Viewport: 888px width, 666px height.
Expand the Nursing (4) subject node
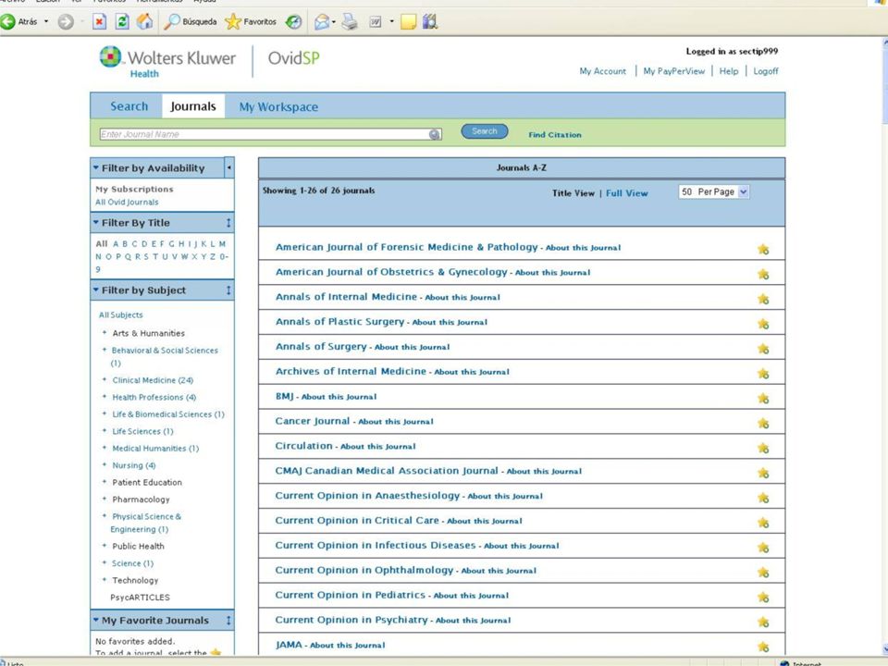point(105,464)
